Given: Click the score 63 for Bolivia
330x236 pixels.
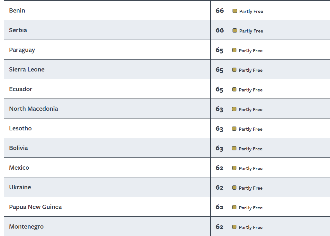Looking at the screenshot, I should [219, 148].
